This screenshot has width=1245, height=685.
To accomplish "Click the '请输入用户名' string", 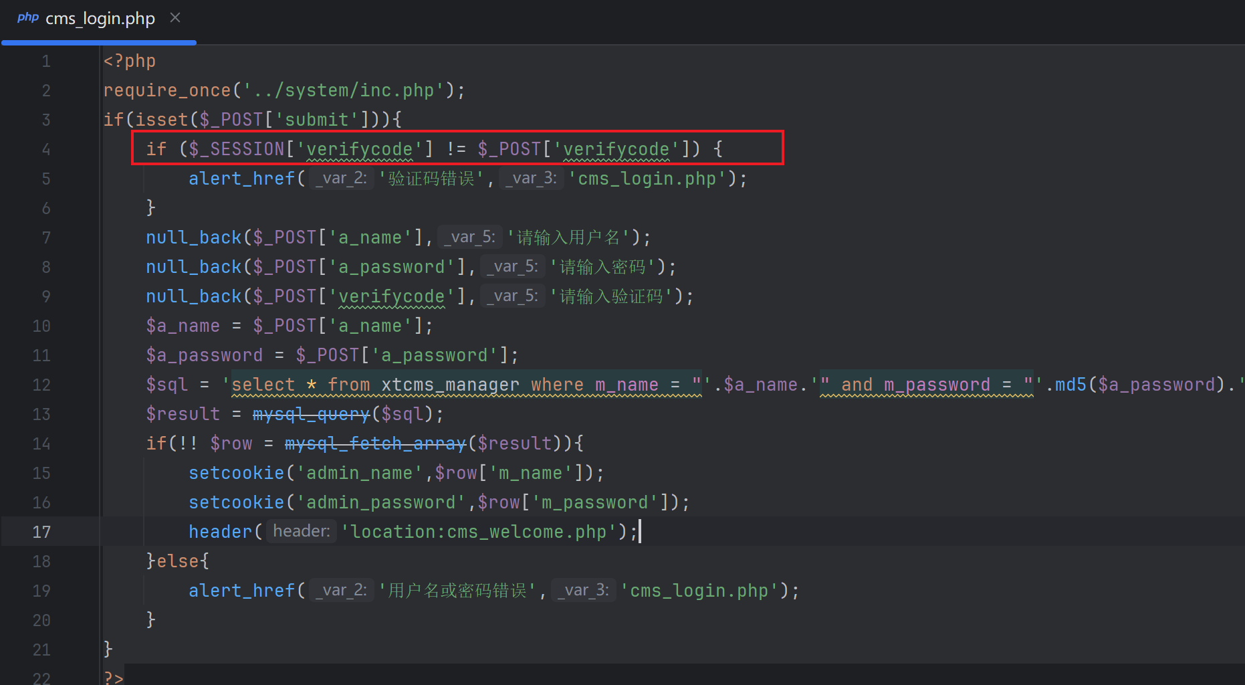I will [570, 237].
